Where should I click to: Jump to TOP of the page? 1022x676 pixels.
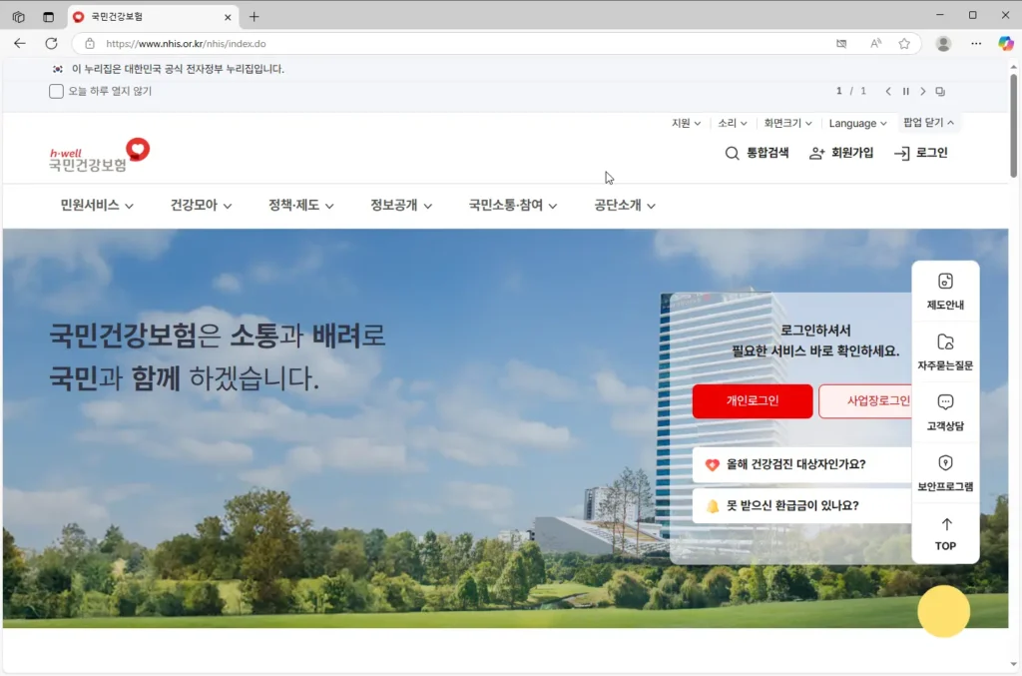pyautogui.click(x=945, y=534)
